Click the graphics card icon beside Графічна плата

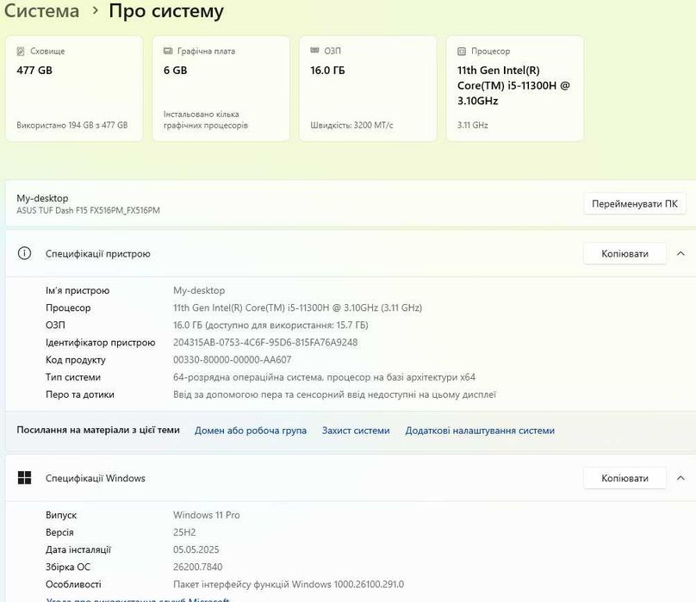168,51
